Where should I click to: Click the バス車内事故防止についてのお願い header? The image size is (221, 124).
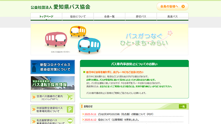point(134,64)
